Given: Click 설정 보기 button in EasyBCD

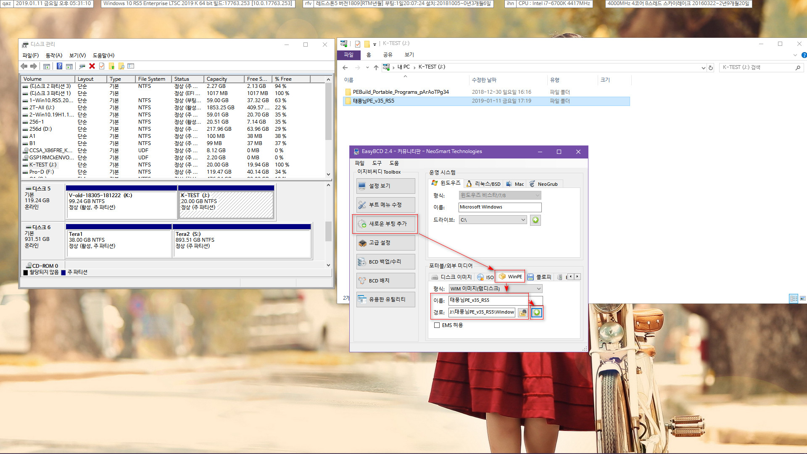Looking at the screenshot, I should [x=385, y=186].
